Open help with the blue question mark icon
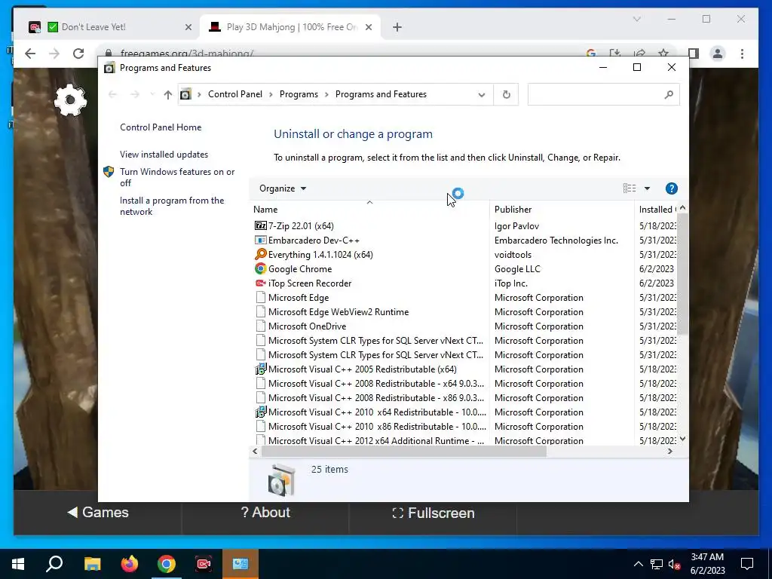 tap(671, 188)
